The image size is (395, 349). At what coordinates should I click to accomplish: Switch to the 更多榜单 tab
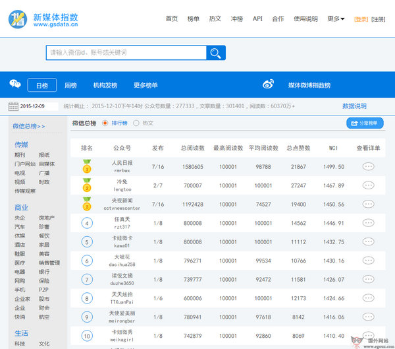click(x=145, y=85)
